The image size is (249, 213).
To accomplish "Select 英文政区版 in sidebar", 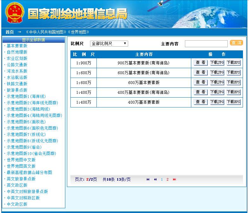I will click(17, 185).
